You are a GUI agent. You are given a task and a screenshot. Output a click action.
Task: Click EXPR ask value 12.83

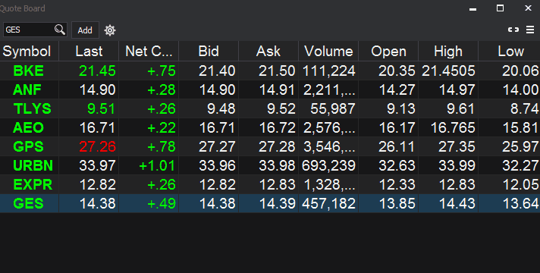[x=278, y=184]
